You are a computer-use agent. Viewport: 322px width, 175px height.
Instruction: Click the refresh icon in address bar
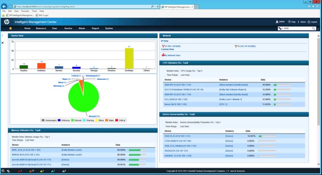(x=158, y=6)
